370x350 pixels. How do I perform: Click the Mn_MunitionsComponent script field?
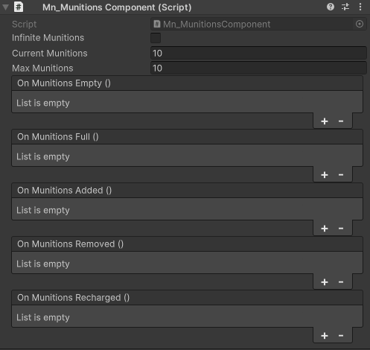pyautogui.click(x=258, y=24)
